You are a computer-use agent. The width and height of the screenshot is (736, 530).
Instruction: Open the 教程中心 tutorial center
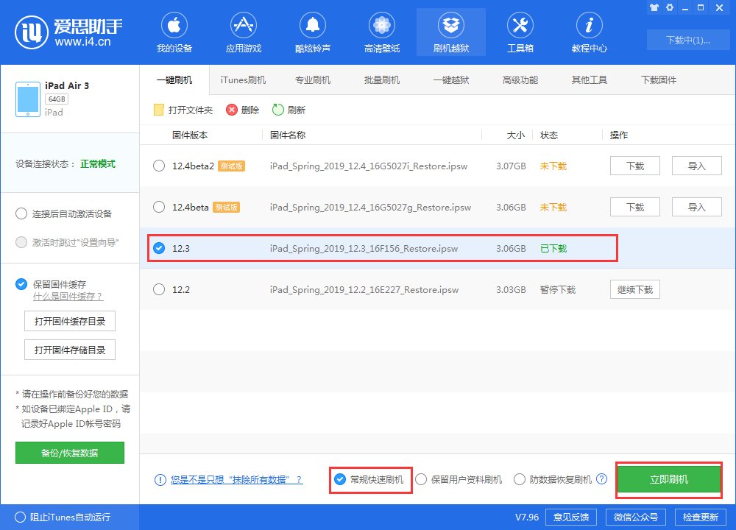coord(589,32)
